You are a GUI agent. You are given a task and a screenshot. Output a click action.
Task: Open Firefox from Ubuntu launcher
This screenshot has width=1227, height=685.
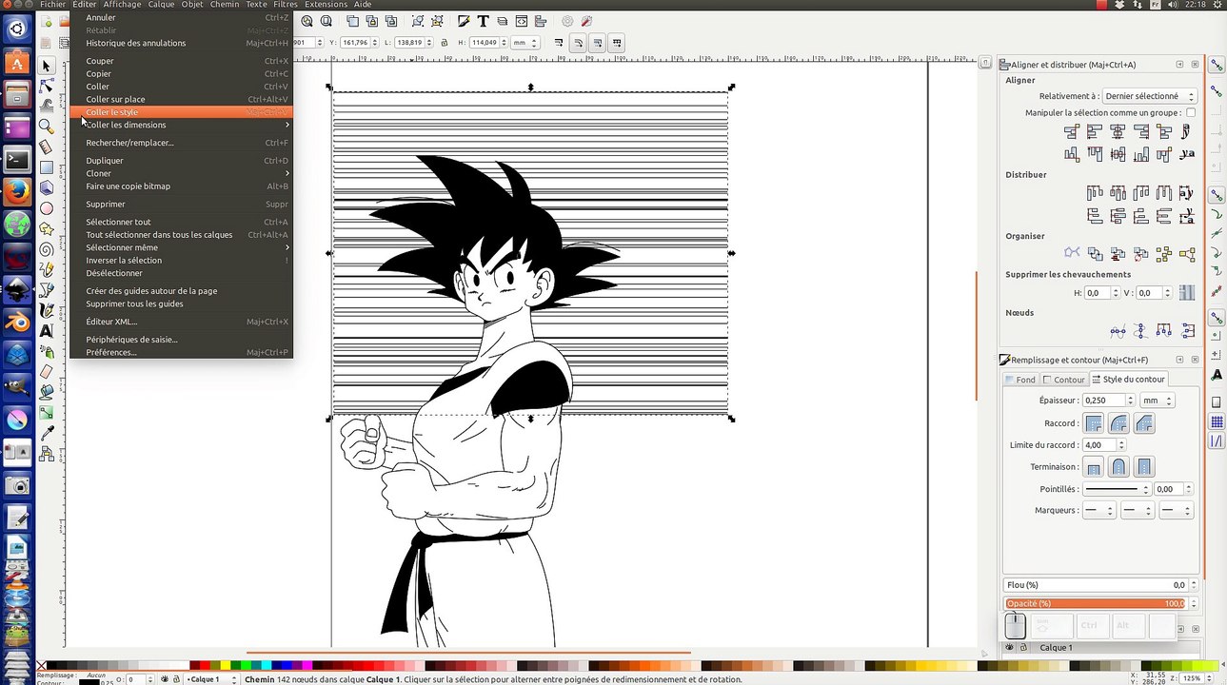pyautogui.click(x=17, y=192)
